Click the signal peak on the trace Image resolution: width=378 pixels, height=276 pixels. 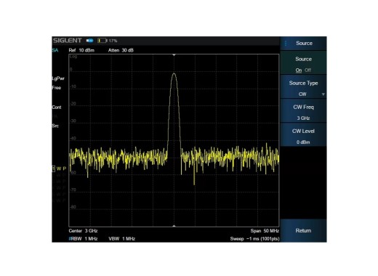174,73
